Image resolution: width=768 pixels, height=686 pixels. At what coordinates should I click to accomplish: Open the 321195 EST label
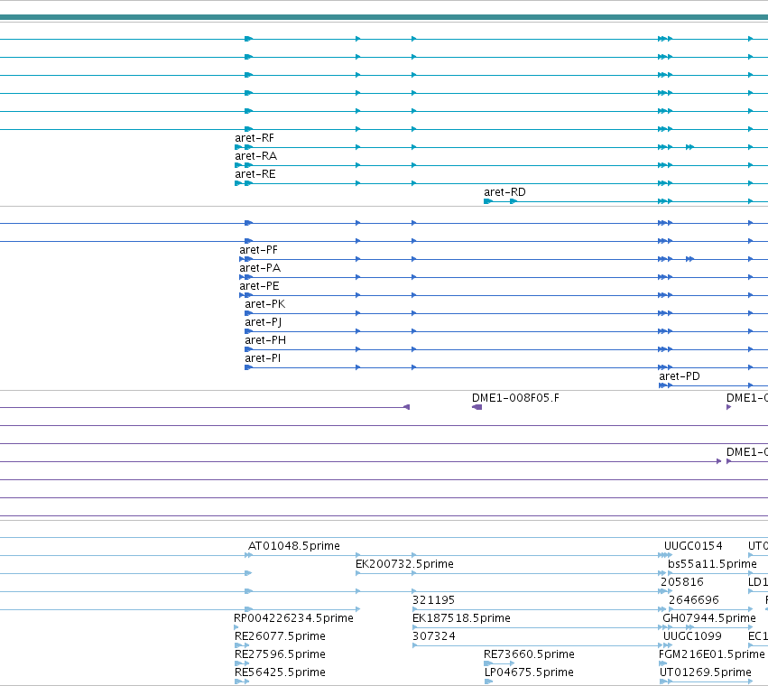point(433,600)
